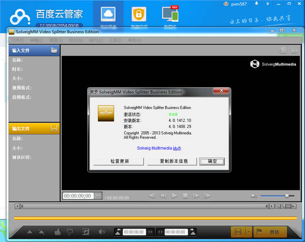This screenshot has height=242, width=305.
Task: Open second menu in Video Splitter menubar
Action: point(37,40)
